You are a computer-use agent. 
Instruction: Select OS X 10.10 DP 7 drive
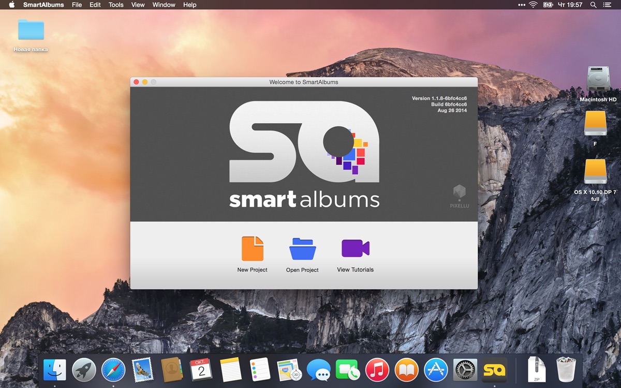pyautogui.click(x=595, y=172)
